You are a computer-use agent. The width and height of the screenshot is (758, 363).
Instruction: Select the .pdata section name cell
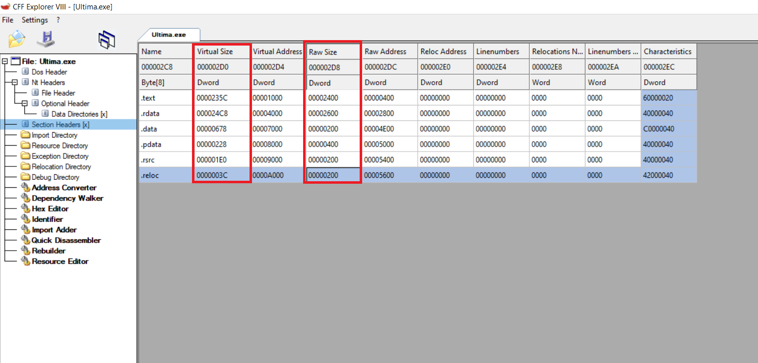167,144
